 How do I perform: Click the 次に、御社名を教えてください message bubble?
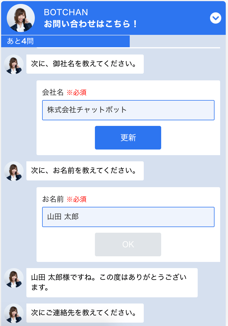[x=85, y=64]
